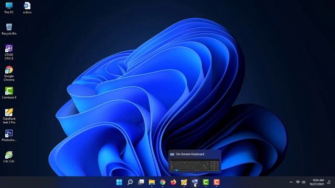Viewport: 335px width, 188px height.
Task: Open the a.docx Word file
Action: pyautogui.click(x=27, y=8)
